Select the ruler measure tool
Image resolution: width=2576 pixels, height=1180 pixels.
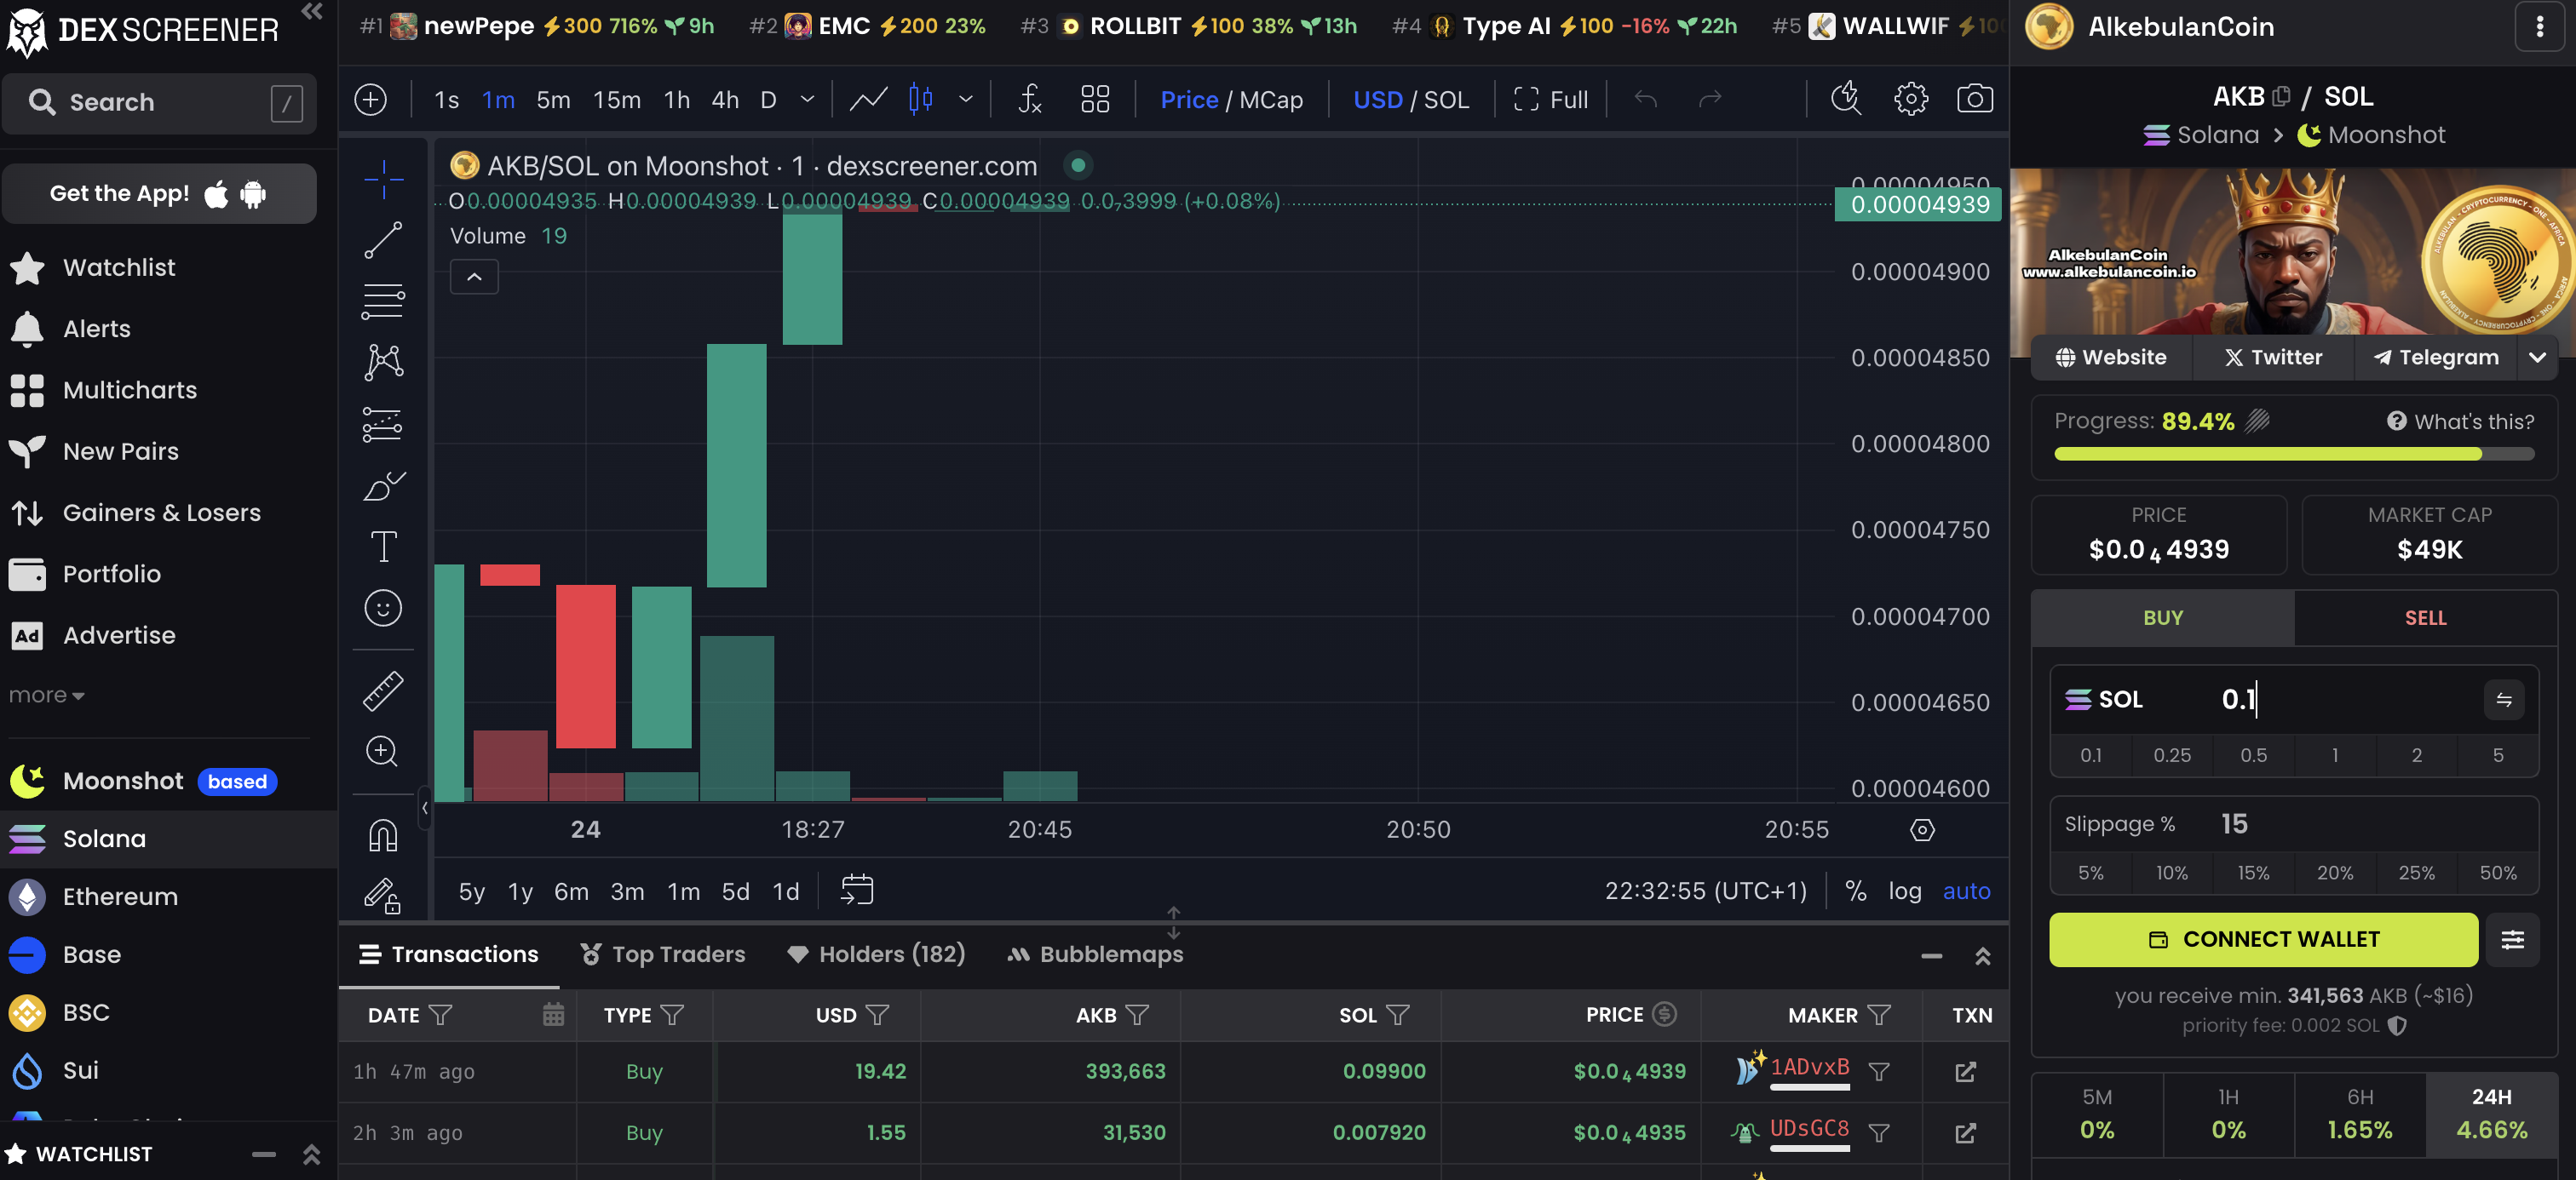click(x=383, y=690)
